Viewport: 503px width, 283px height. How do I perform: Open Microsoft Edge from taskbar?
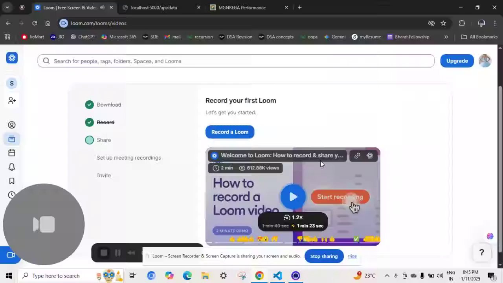tap(187, 276)
